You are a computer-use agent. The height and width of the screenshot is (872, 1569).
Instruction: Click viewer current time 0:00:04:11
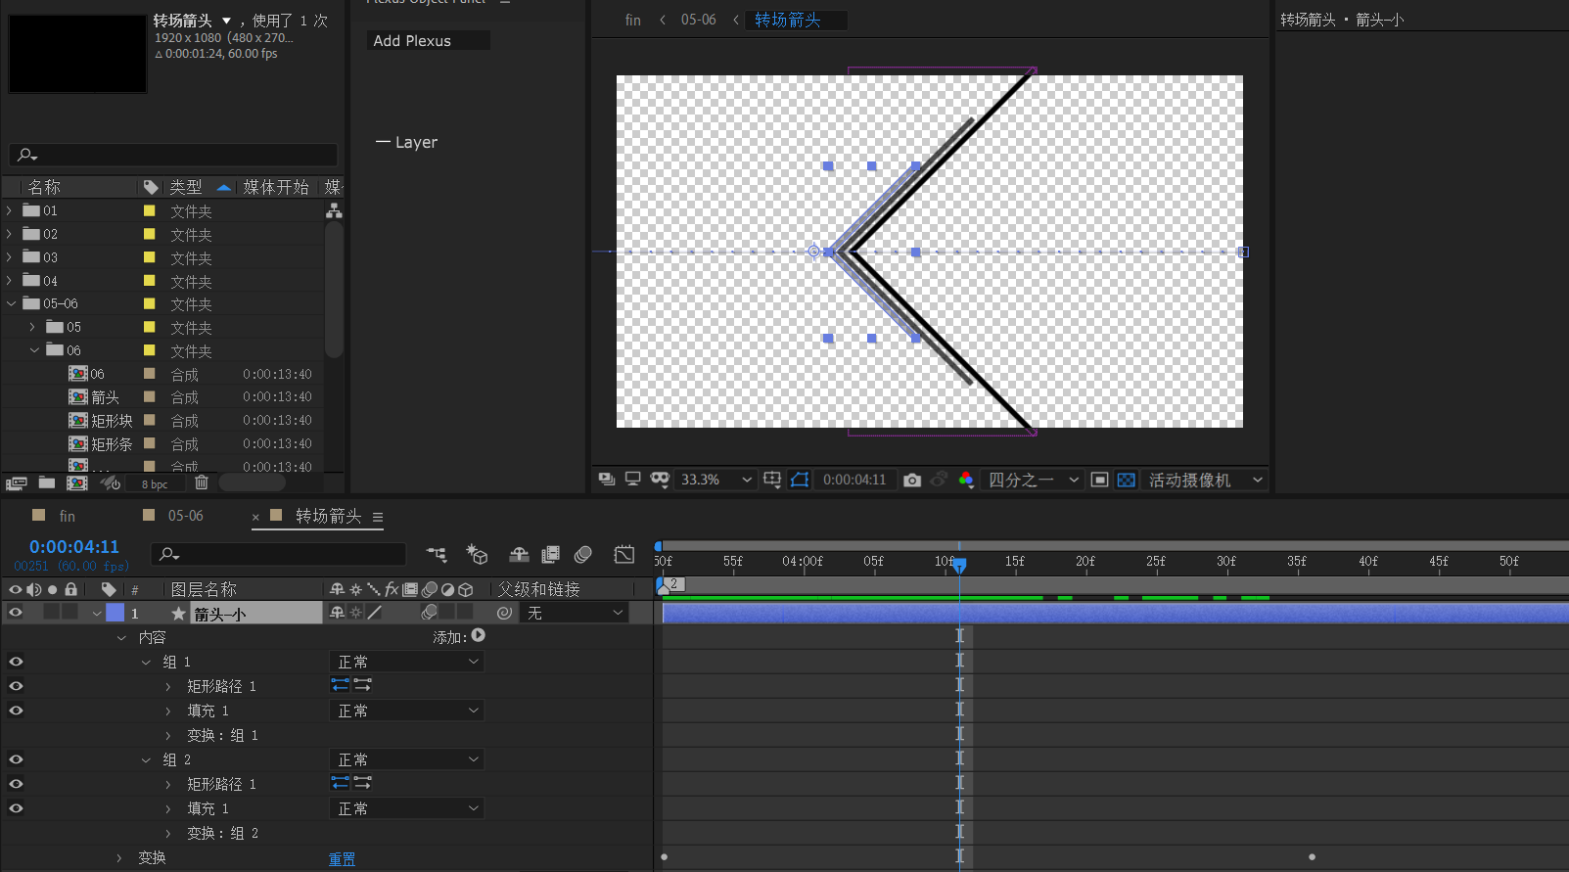click(x=854, y=480)
